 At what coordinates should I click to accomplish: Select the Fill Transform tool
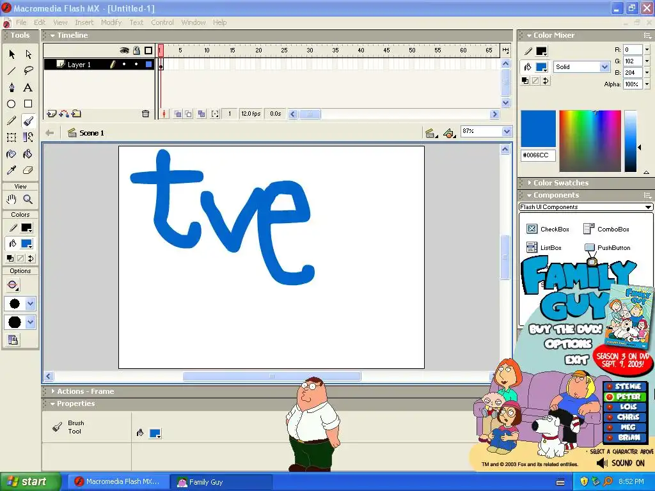(28, 137)
